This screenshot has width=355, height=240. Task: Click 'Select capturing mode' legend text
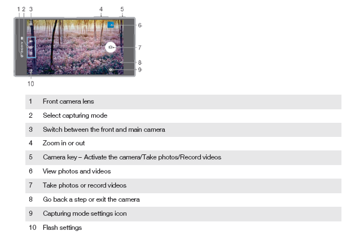[x=75, y=115]
